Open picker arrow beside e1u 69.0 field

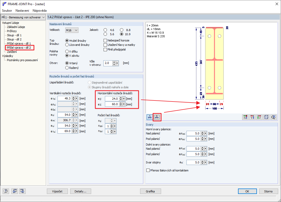(76, 131)
